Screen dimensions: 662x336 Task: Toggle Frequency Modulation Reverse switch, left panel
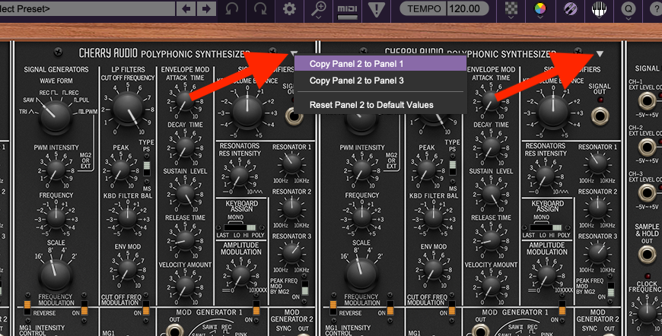coord(27,308)
